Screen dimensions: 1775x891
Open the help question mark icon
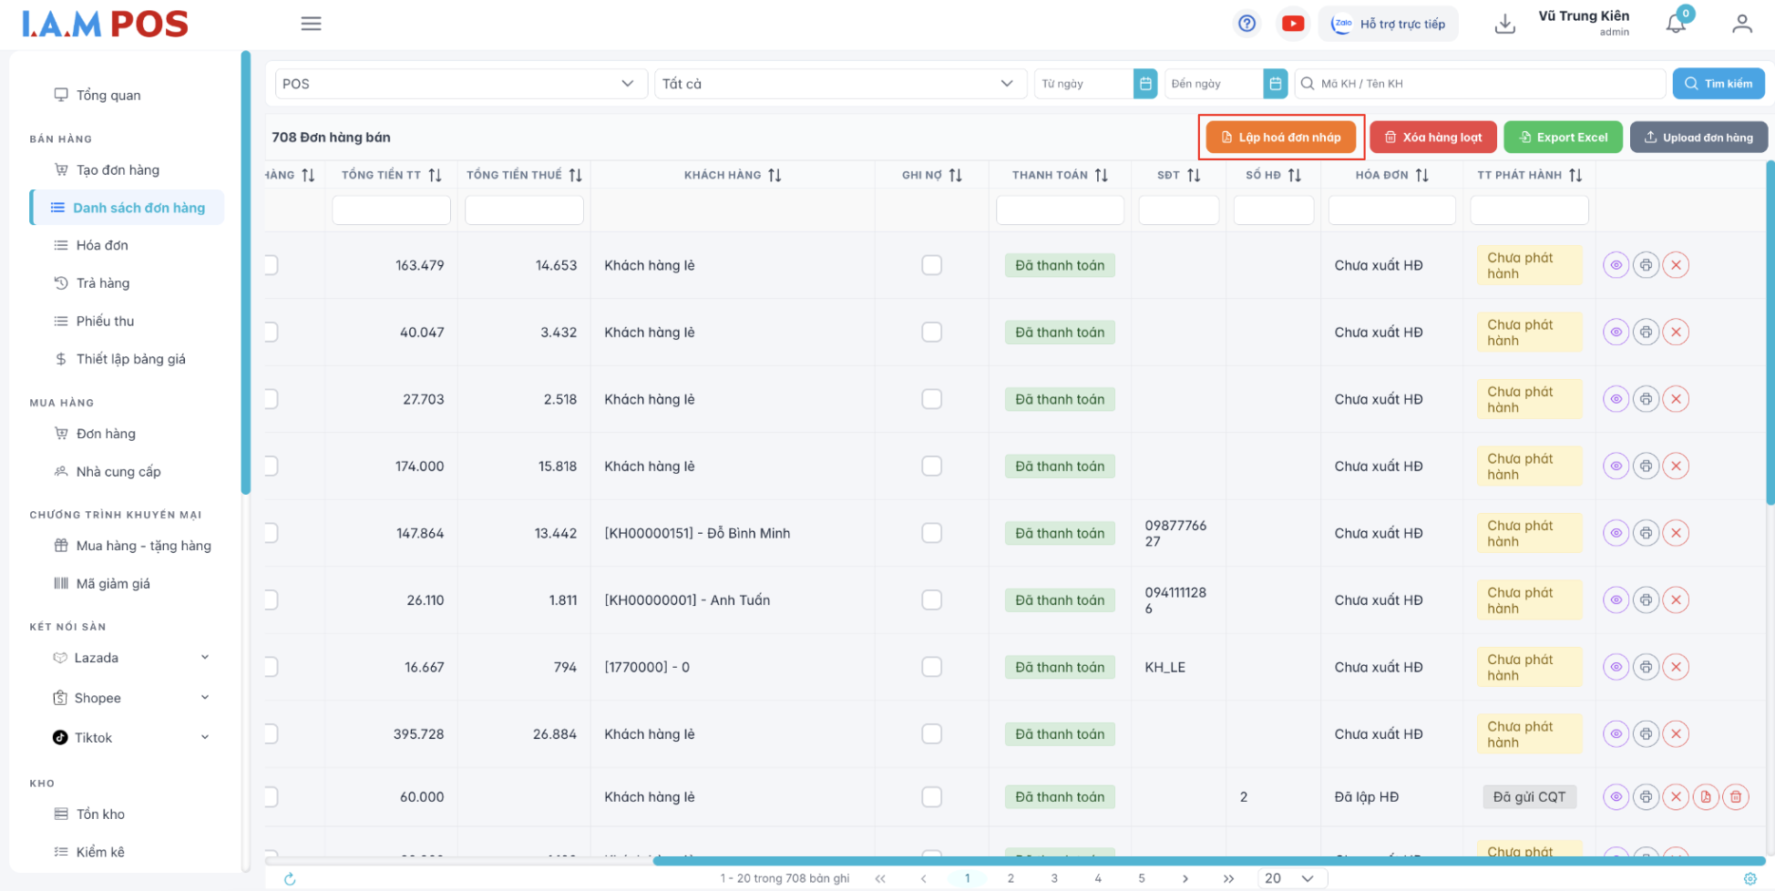click(1247, 24)
